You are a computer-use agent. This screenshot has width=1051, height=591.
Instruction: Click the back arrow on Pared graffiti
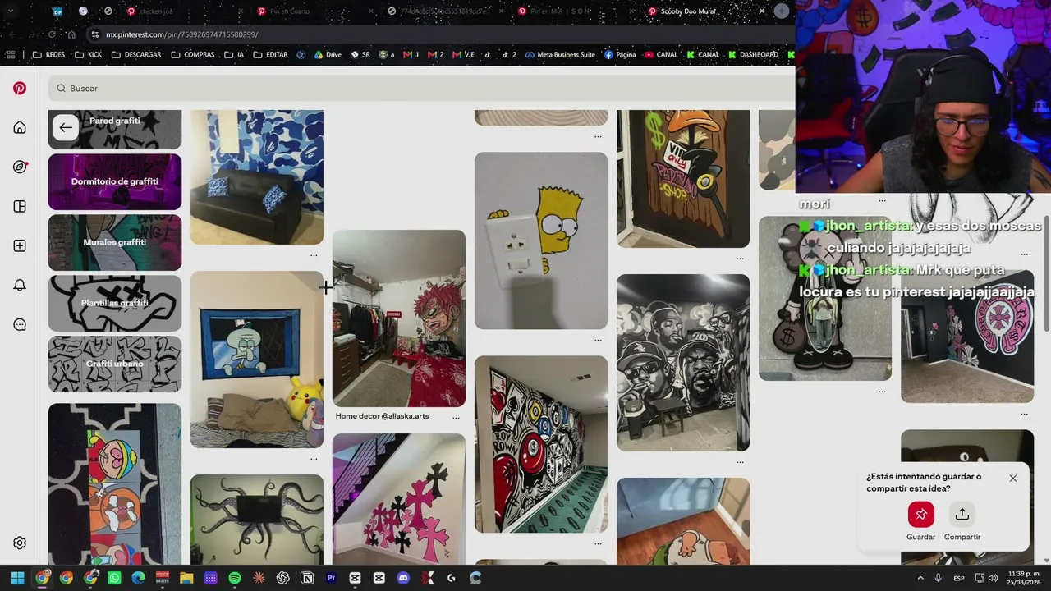(66, 127)
